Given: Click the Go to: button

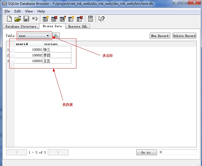Looking at the screenshot, I should point(147,152).
